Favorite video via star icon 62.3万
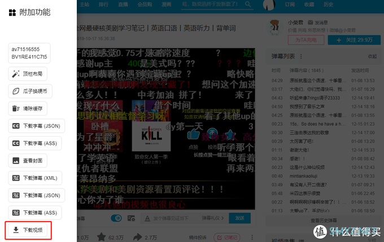Screen dimensions: 384x242 [101, 237]
